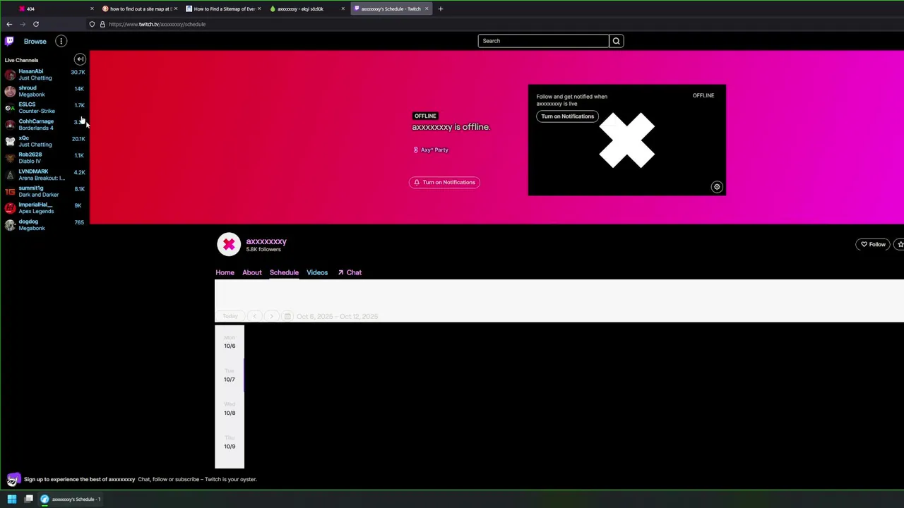Click Turn on Notifications under offline banner

(x=444, y=182)
